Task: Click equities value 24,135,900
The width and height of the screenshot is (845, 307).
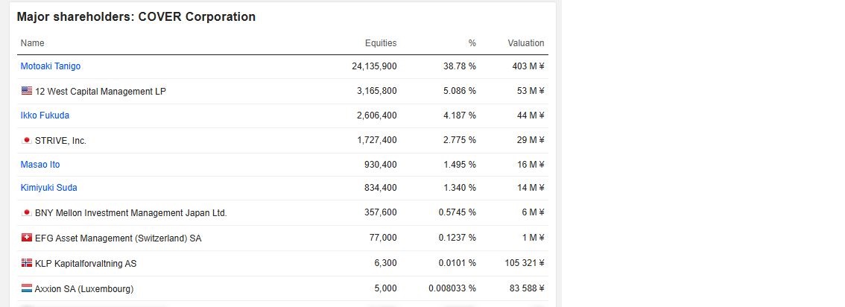Action: tap(374, 66)
